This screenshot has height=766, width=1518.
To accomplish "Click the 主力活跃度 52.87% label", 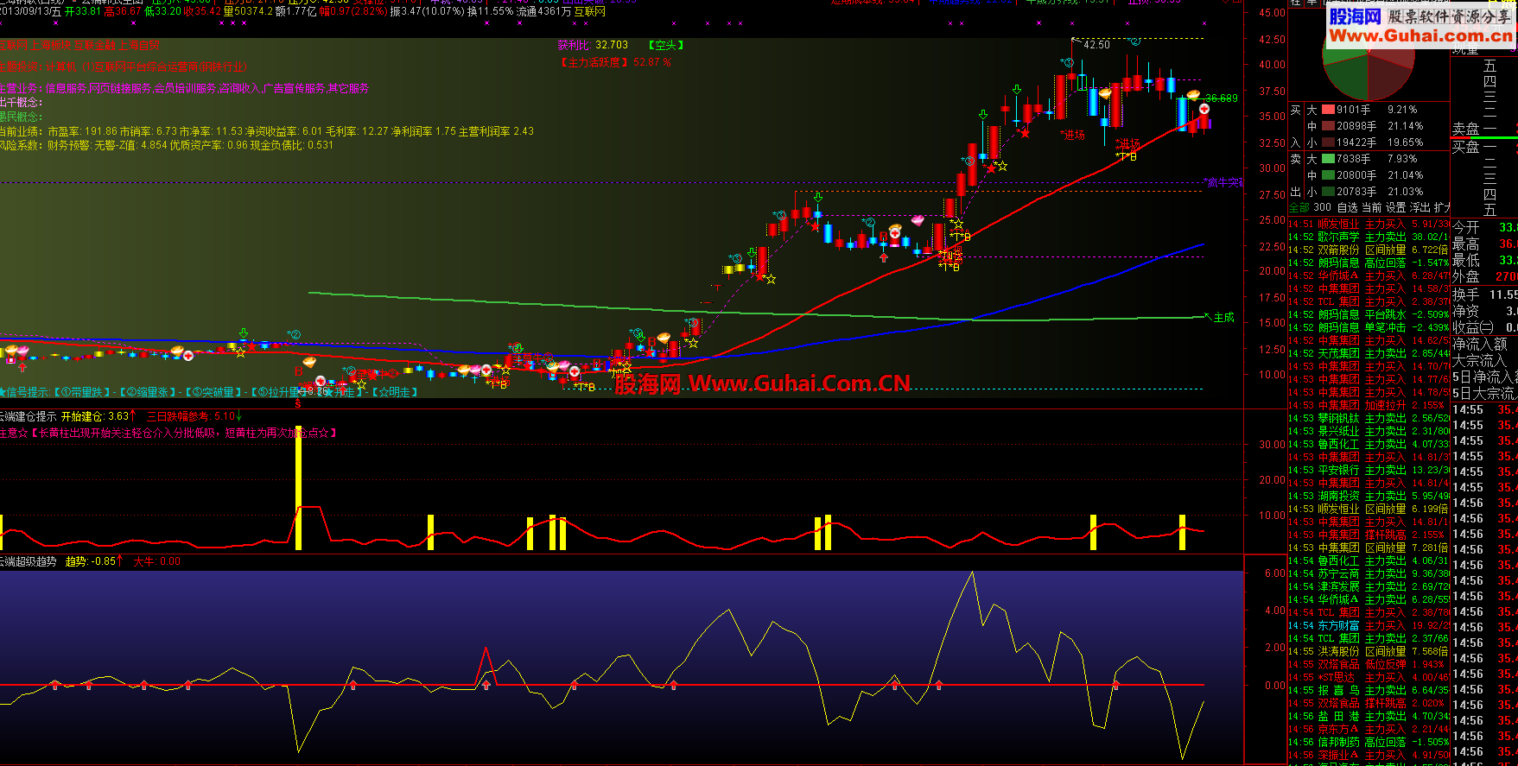I will coord(616,62).
